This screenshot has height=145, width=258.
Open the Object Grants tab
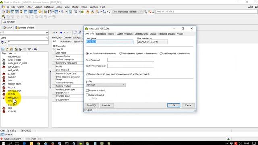[x=141, y=34]
